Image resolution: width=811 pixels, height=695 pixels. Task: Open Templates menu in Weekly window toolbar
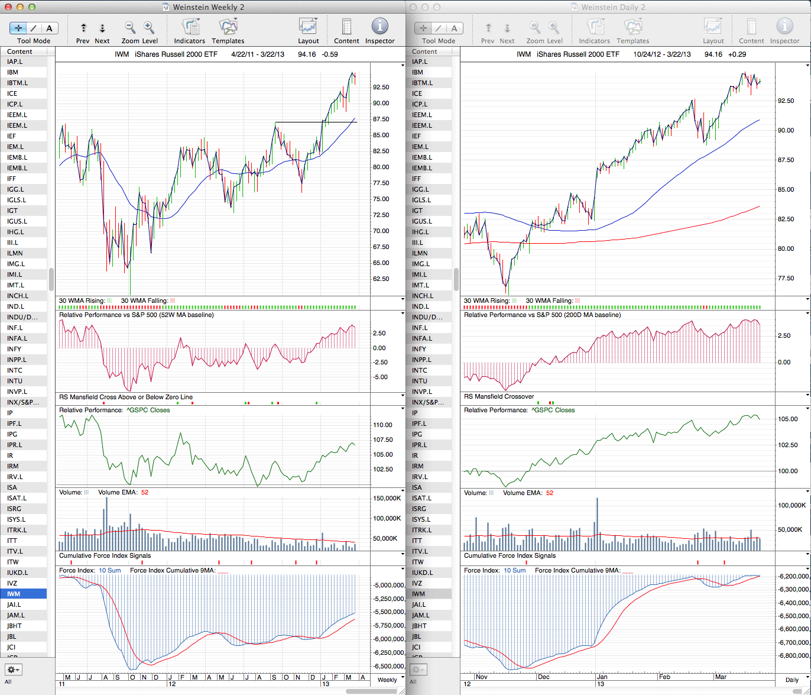pos(228,27)
